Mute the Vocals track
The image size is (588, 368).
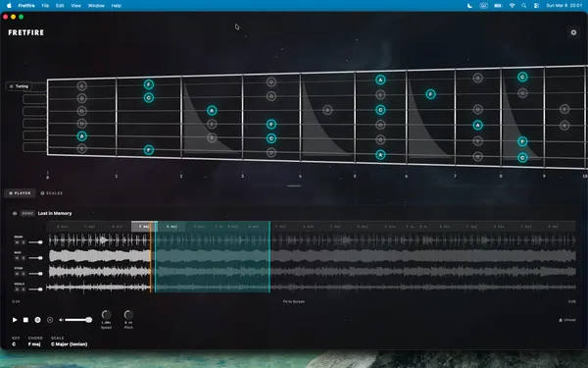coord(17,289)
